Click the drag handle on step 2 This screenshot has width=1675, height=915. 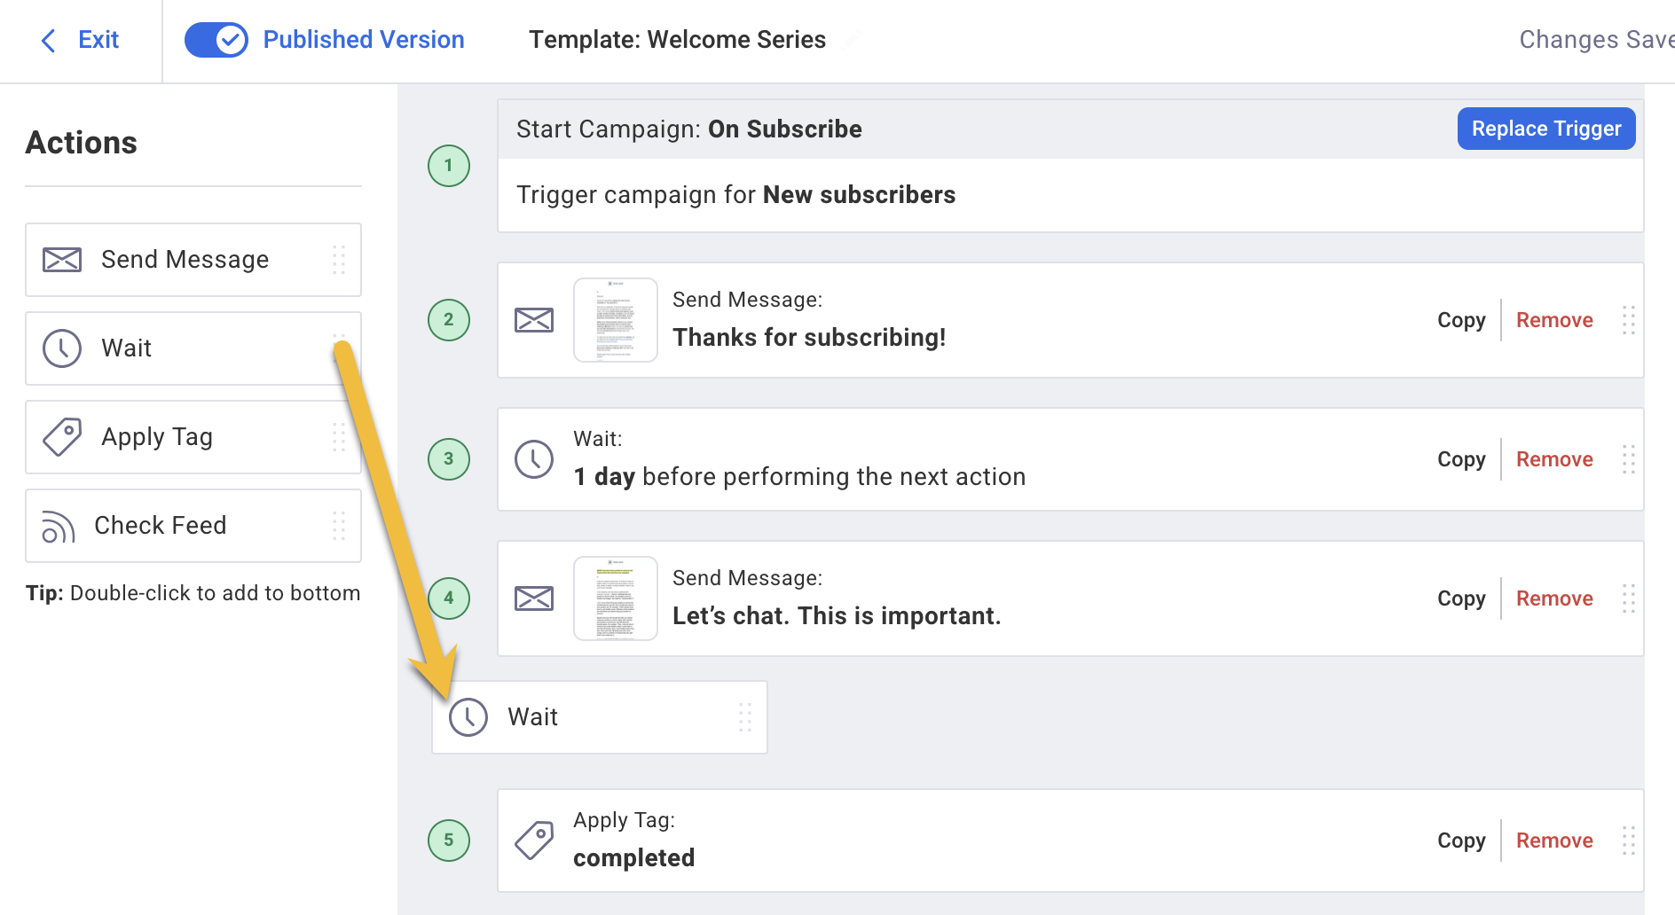1628,320
